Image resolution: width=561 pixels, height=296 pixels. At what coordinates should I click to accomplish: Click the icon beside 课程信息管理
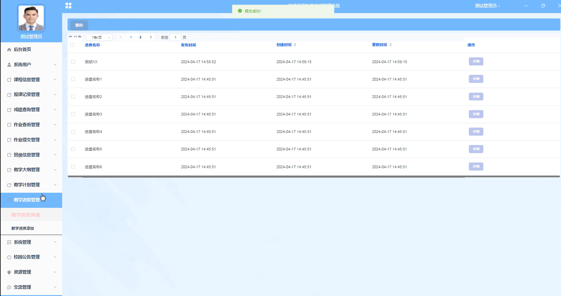coord(9,80)
